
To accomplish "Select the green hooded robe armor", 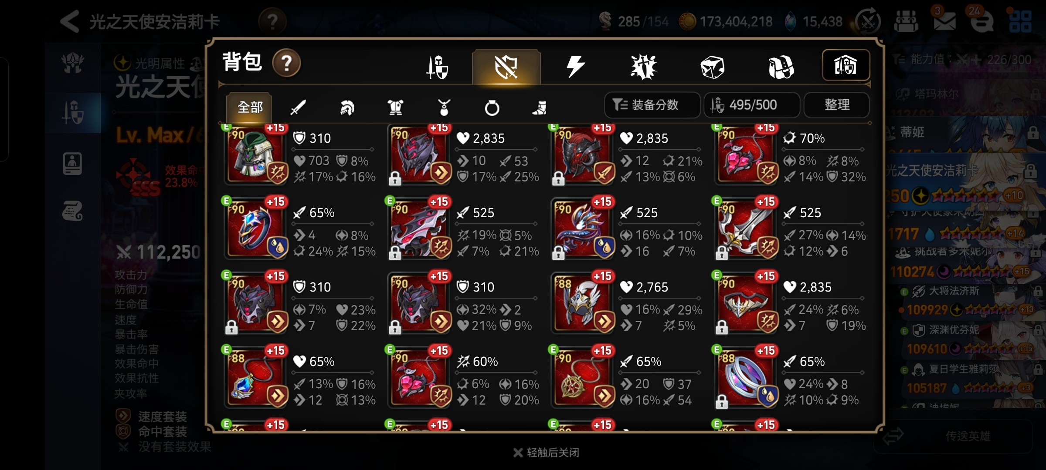I will pos(256,154).
